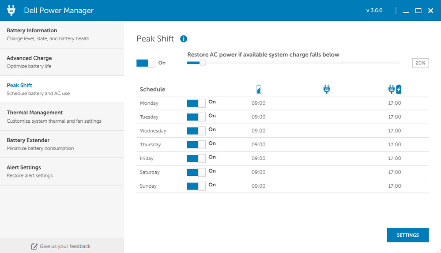Click the Schedule column header
This screenshot has height=253, width=441.
[152, 89]
